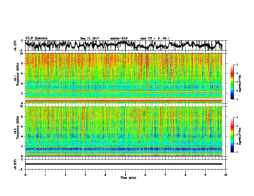Click the time axis tick label "5"
This screenshot has height=196, width=254.
125,175
